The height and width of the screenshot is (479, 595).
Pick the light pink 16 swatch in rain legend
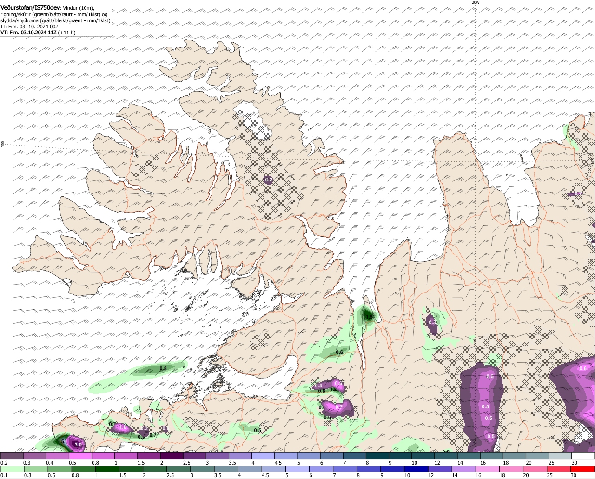(488, 469)
